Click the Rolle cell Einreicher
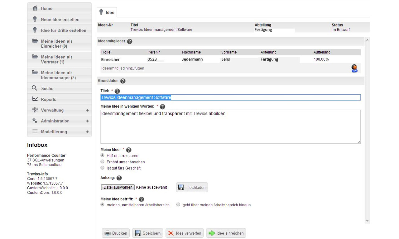 (x=110, y=59)
